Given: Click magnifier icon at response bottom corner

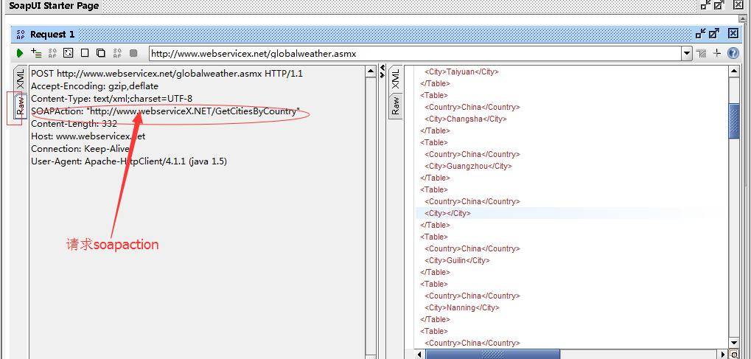Looking at the screenshot, I should coord(734,354).
